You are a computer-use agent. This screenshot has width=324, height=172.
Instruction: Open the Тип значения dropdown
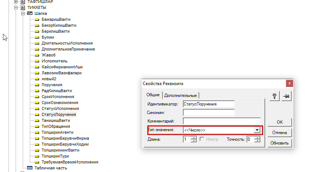tap(257, 130)
